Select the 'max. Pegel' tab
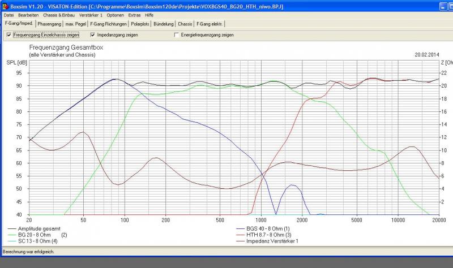The image size is (453, 268). click(76, 24)
